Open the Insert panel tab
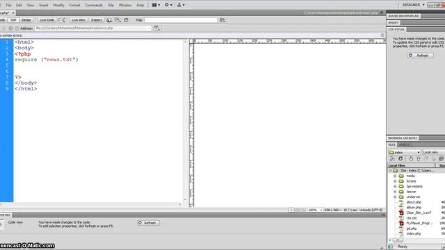 point(394,23)
